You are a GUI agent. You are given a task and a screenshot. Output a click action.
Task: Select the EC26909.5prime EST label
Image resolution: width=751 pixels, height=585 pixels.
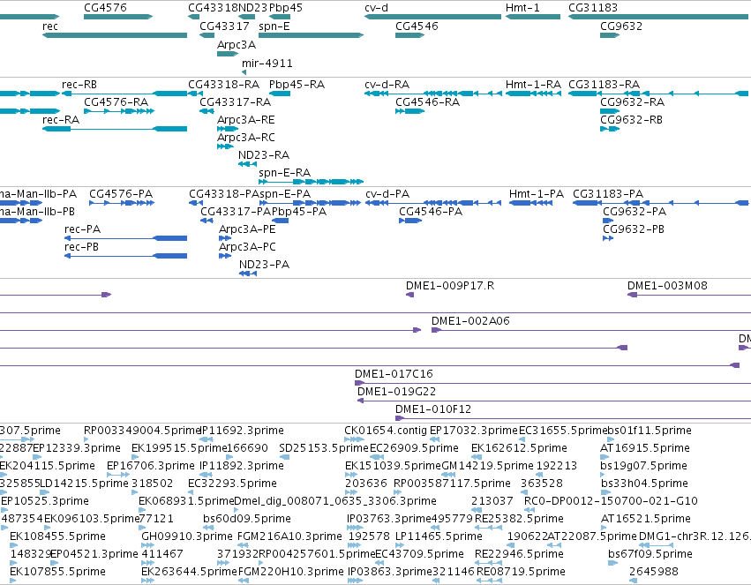click(x=414, y=448)
